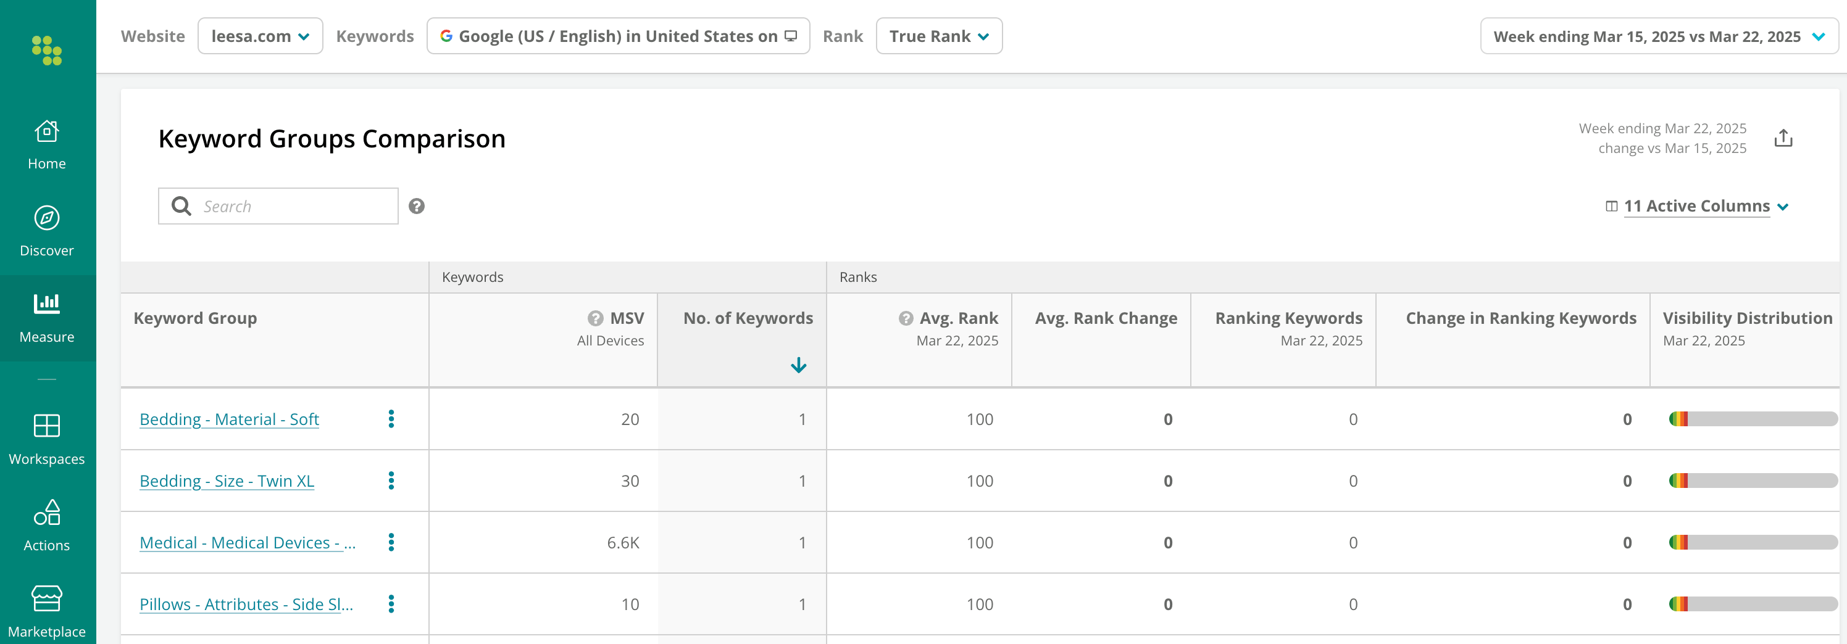1847x644 pixels.
Task: Click the Avg. Rank help icon
Action: point(906,318)
